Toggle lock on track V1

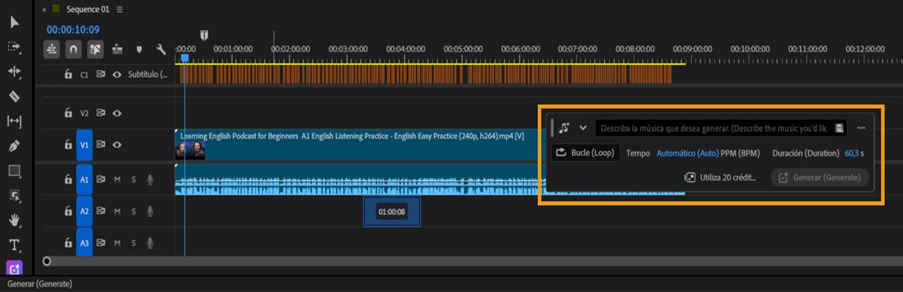tap(68, 145)
